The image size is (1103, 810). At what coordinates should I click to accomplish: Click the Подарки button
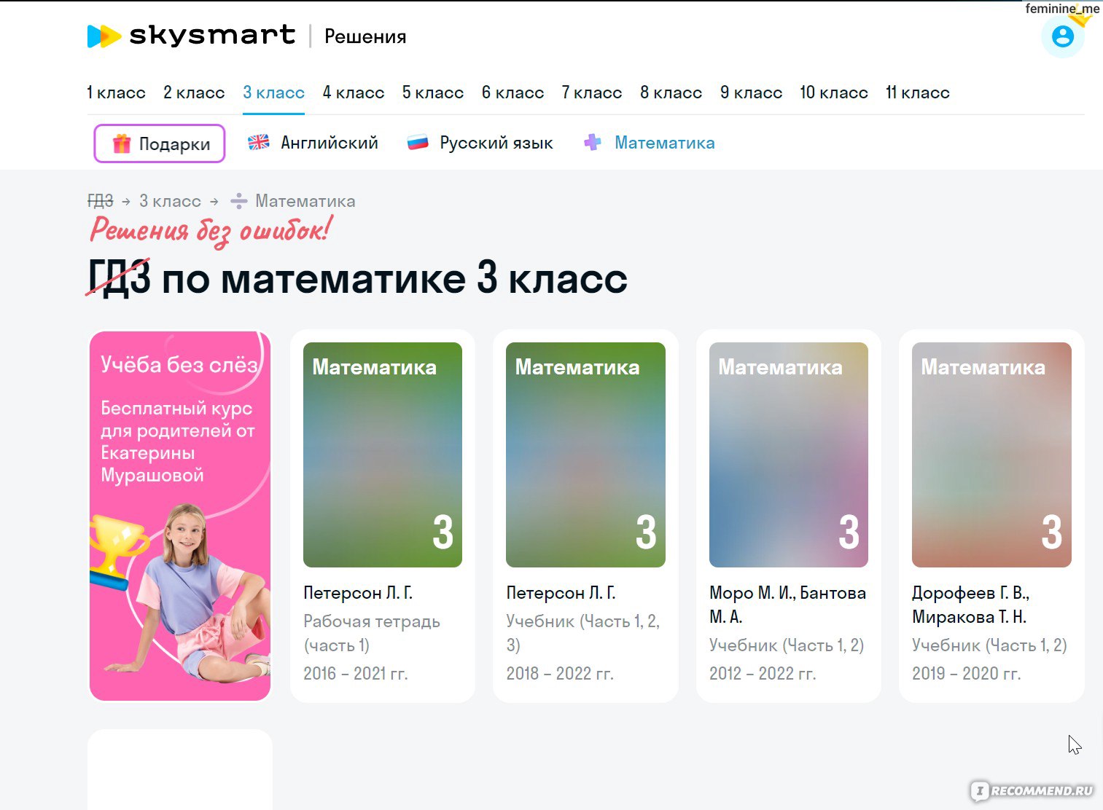tap(160, 143)
